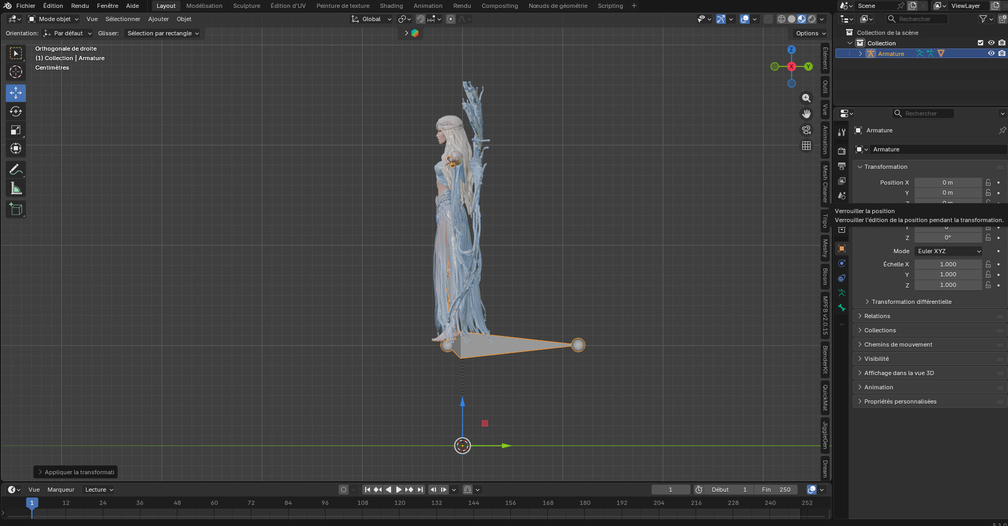This screenshot has width=1008, height=526.
Task: Play the animation forward
Action: point(399,490)
